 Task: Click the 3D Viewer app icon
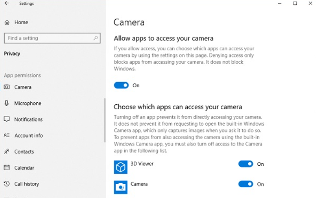(120, 167)
